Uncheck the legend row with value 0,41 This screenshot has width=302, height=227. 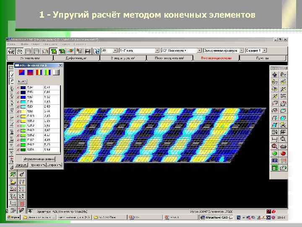18,87
